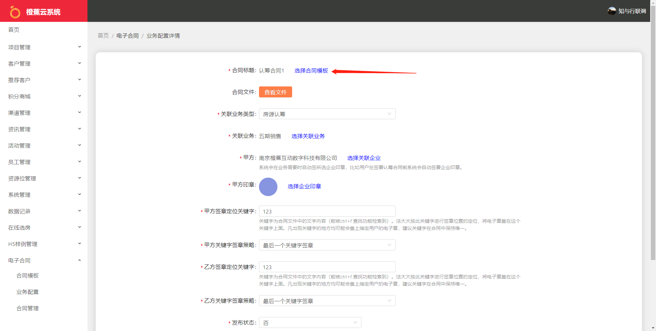Open the 知与行联调 user avatar
Viewport: 656px width, 331px height.
[612, 11]
